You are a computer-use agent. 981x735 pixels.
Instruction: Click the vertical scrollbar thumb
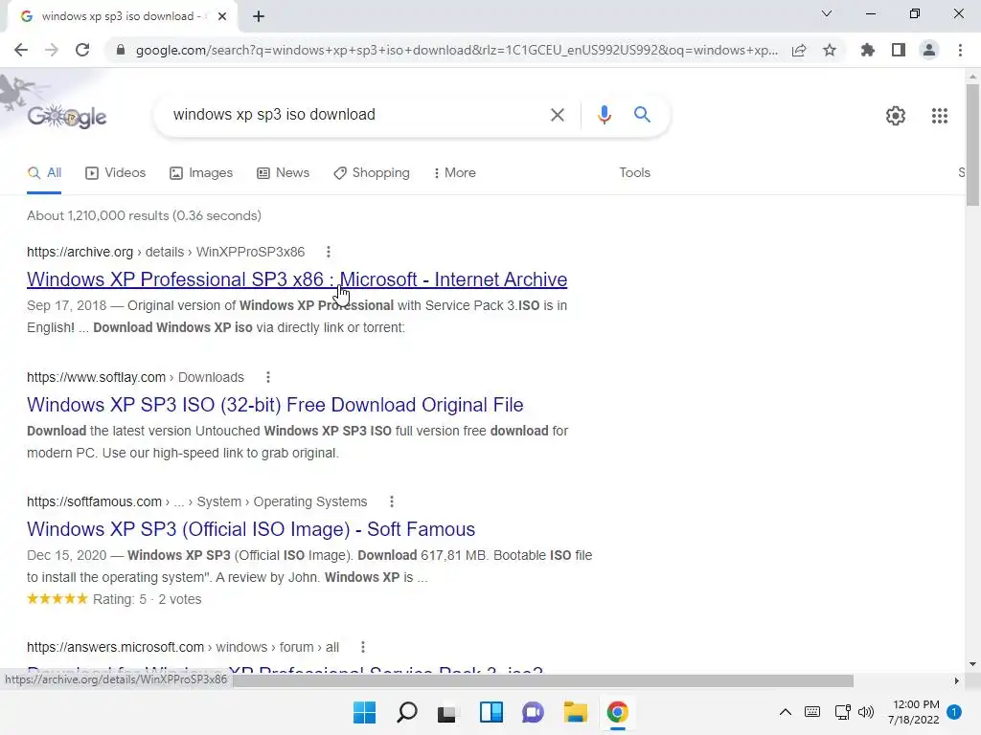(972, 144)
